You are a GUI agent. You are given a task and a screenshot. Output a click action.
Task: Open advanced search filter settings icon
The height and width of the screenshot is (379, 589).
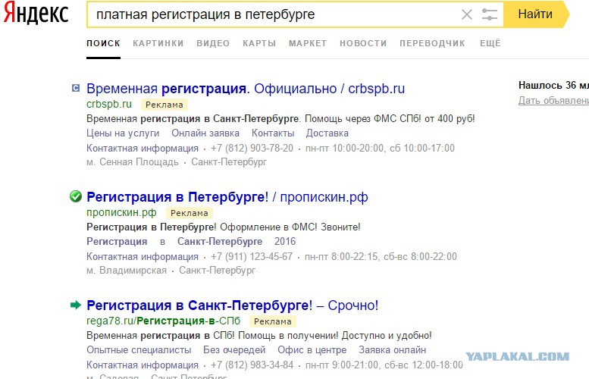click(490, 14)
